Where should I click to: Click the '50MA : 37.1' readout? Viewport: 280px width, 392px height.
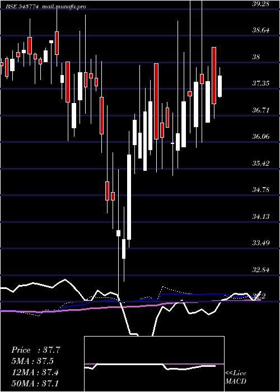click(x=35, y=383)
